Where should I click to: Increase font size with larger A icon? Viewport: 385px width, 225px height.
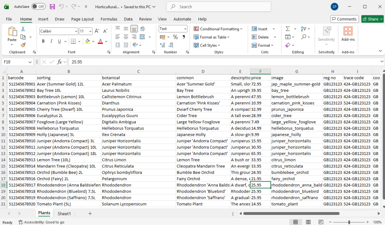pyautogui.click(x=97, y=31)
